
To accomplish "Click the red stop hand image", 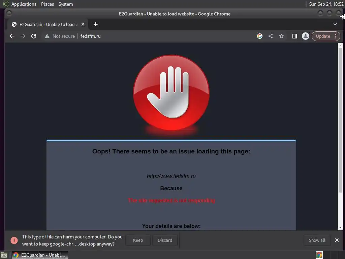I will coord(171,92).
